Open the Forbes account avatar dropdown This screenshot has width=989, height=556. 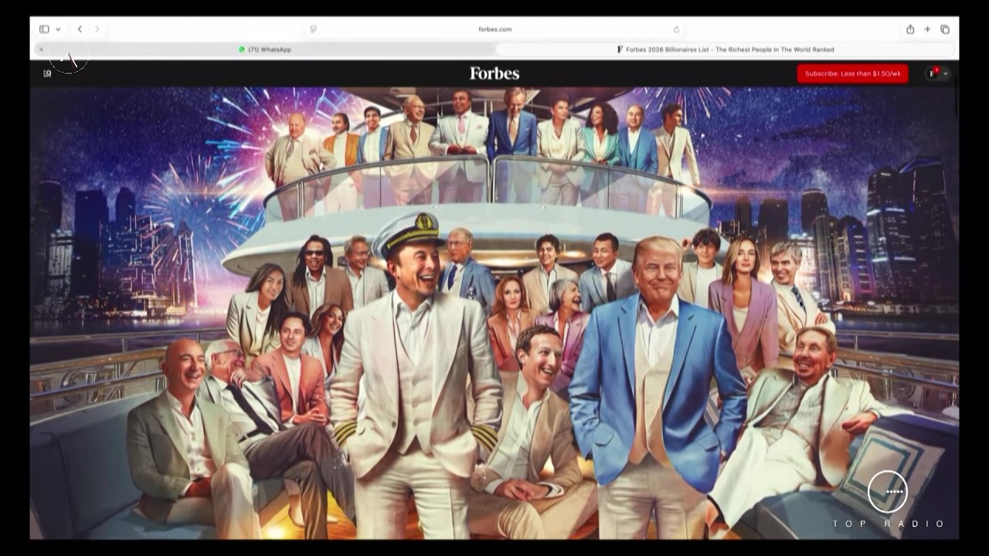pyautogui.click(x=938, y=73)
